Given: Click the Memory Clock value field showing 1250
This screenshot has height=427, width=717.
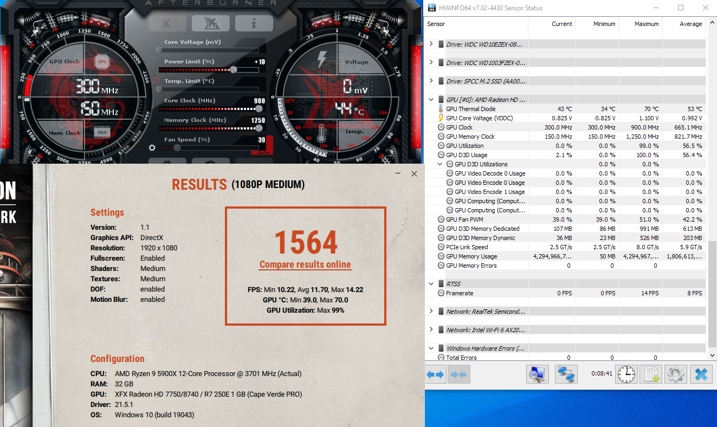Looking at the screenshot, I should 258,120.
